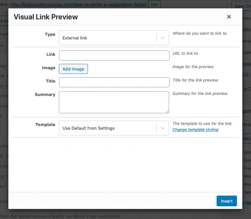The image size is (251, 219).
Task: Grab the Summary textarea resize handle
Action: pos(167,111)
